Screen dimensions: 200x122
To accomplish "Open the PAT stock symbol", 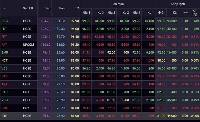I will (x=4, y=45).
